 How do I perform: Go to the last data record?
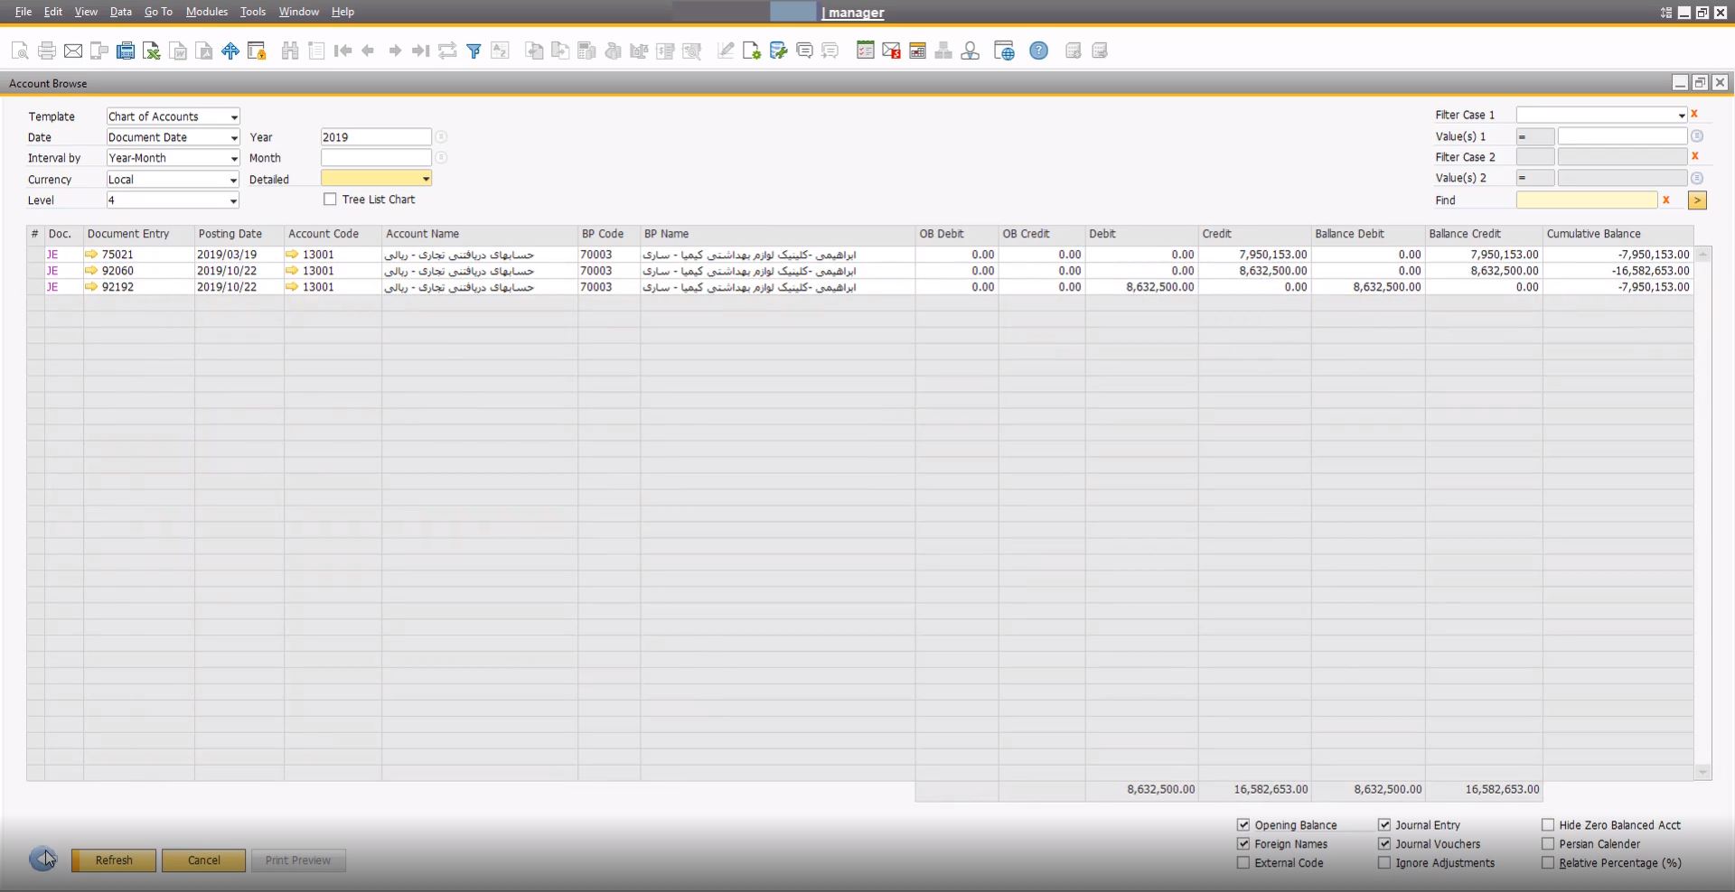click(x=420, y=51)
